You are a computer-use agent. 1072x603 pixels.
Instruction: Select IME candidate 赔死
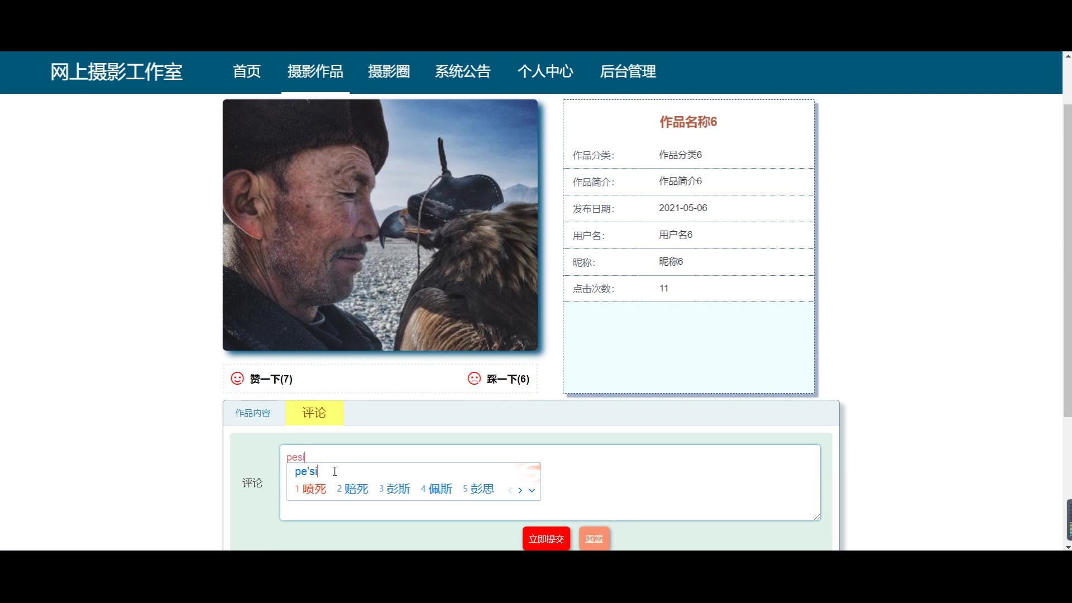(x=356, y=489)
